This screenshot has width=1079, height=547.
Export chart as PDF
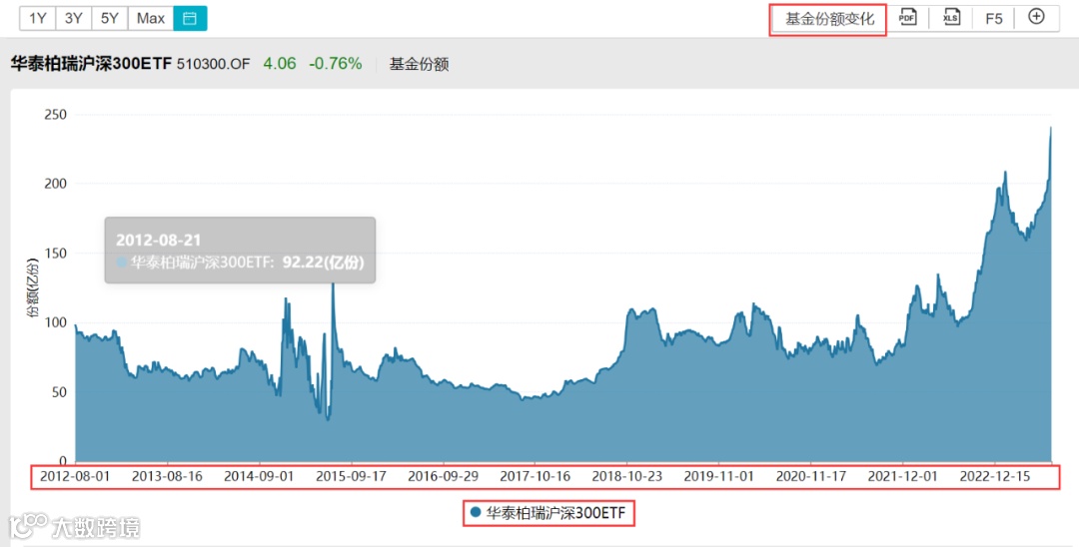click(x=907, y=17)
